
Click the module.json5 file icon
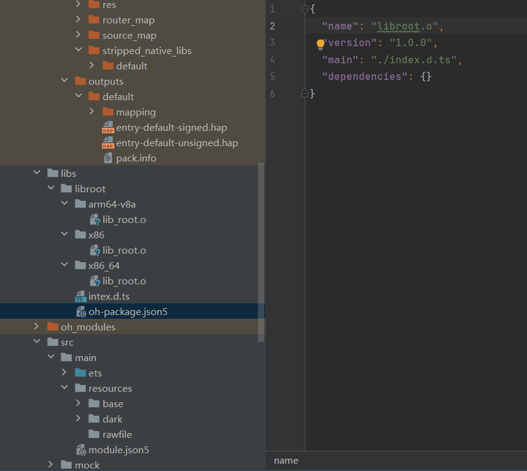click(x=81, y=450)
